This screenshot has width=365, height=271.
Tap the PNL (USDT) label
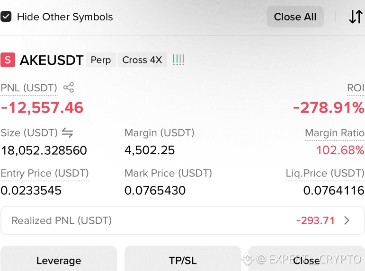pyautogui.click(x=29, y=88)
